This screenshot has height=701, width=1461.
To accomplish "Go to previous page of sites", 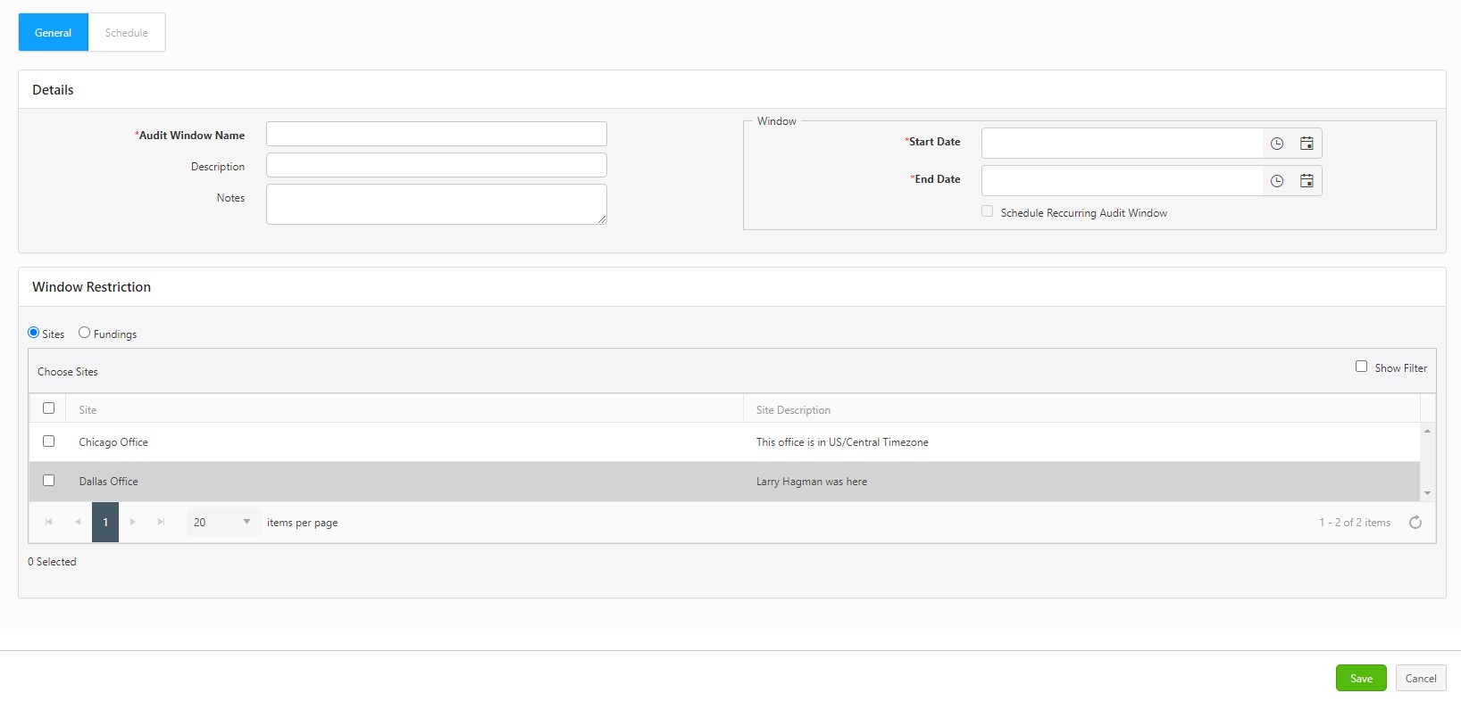I will [x=78, y=522].
